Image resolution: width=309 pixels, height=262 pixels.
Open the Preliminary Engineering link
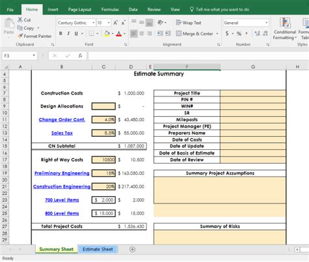(62, 173)
